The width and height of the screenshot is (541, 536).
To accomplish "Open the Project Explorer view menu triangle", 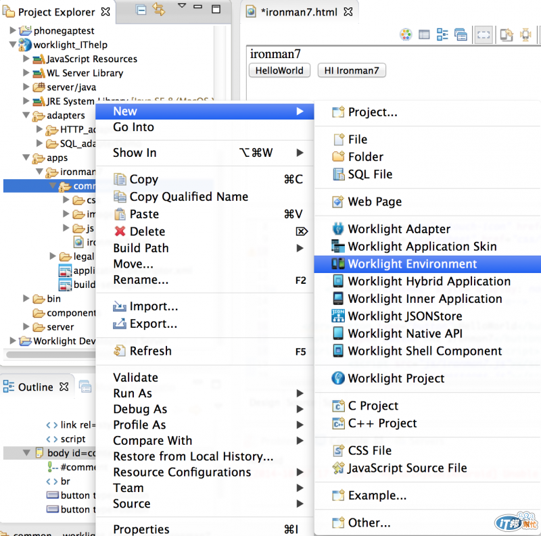I will [x=182, y=5].
